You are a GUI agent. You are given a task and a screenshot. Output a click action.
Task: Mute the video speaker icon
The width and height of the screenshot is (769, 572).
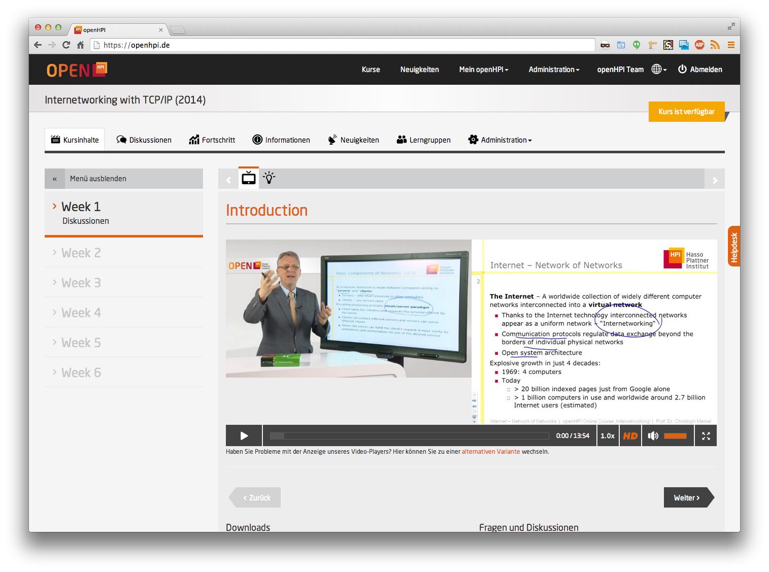coord(653,436)
